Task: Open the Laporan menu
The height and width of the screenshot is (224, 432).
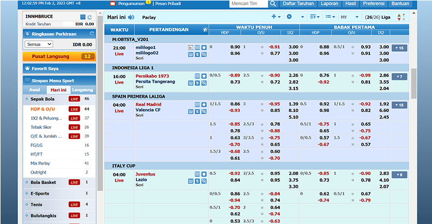Action: pos(329,4)
